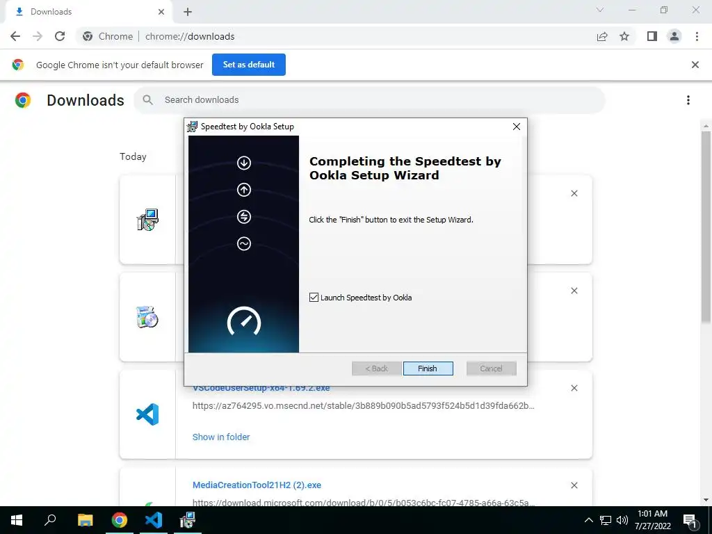Dismiss the default browser infobar
Image resolution: width=712 pixels, height=534 pixels.
pos(695,65)
